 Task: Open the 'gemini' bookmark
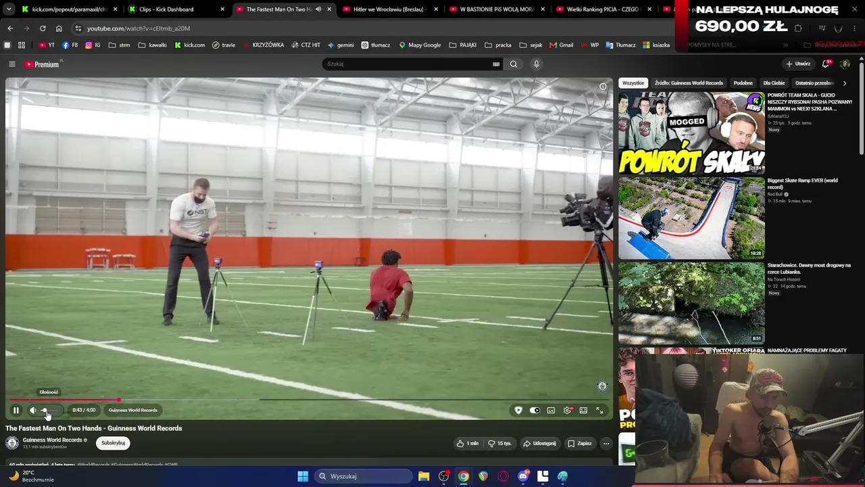[x=341, y=45]
